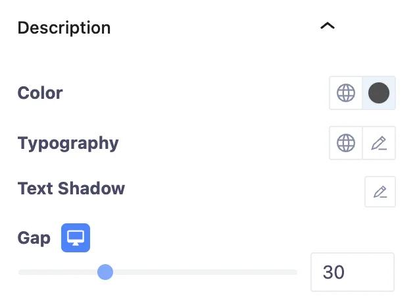Image resolution: width=417 pixels, height=307 pixels.
Task: Click the middle of the Gap slider track
Action: pos(158,272)
